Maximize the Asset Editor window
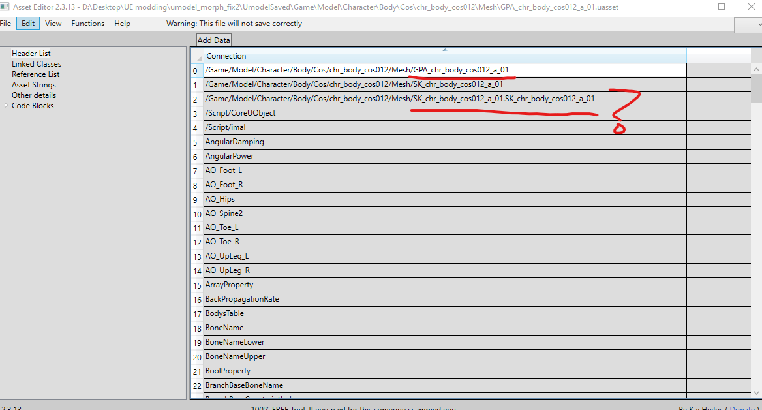 pos(722,7)
